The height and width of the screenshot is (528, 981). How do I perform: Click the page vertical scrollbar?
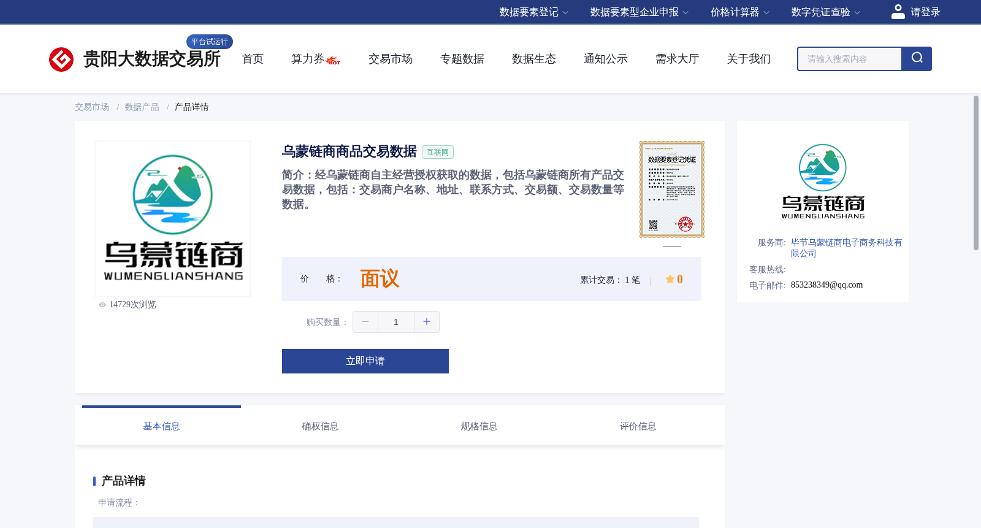click(x=976, y=173)
